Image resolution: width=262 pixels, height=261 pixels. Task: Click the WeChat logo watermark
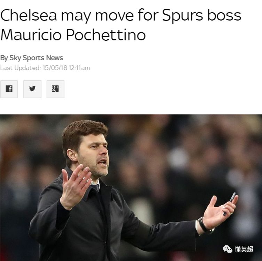coord(228,249)
